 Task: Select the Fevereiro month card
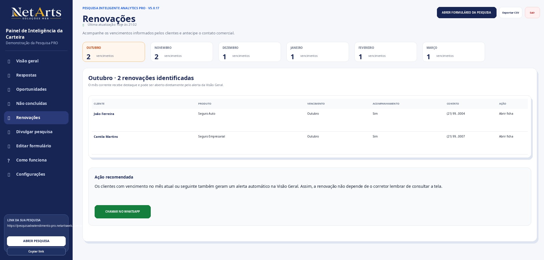click(x=386, y=52)
